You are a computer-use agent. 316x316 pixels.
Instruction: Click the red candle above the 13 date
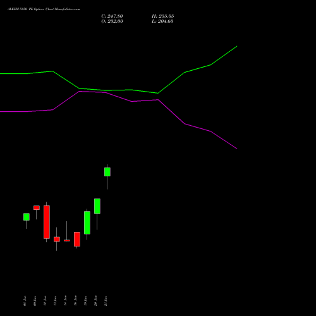[57, 240]
